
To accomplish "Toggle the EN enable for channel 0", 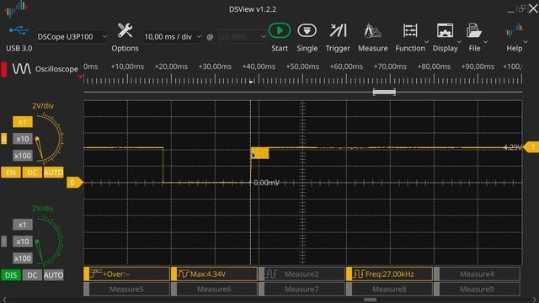I will (11, 172).
